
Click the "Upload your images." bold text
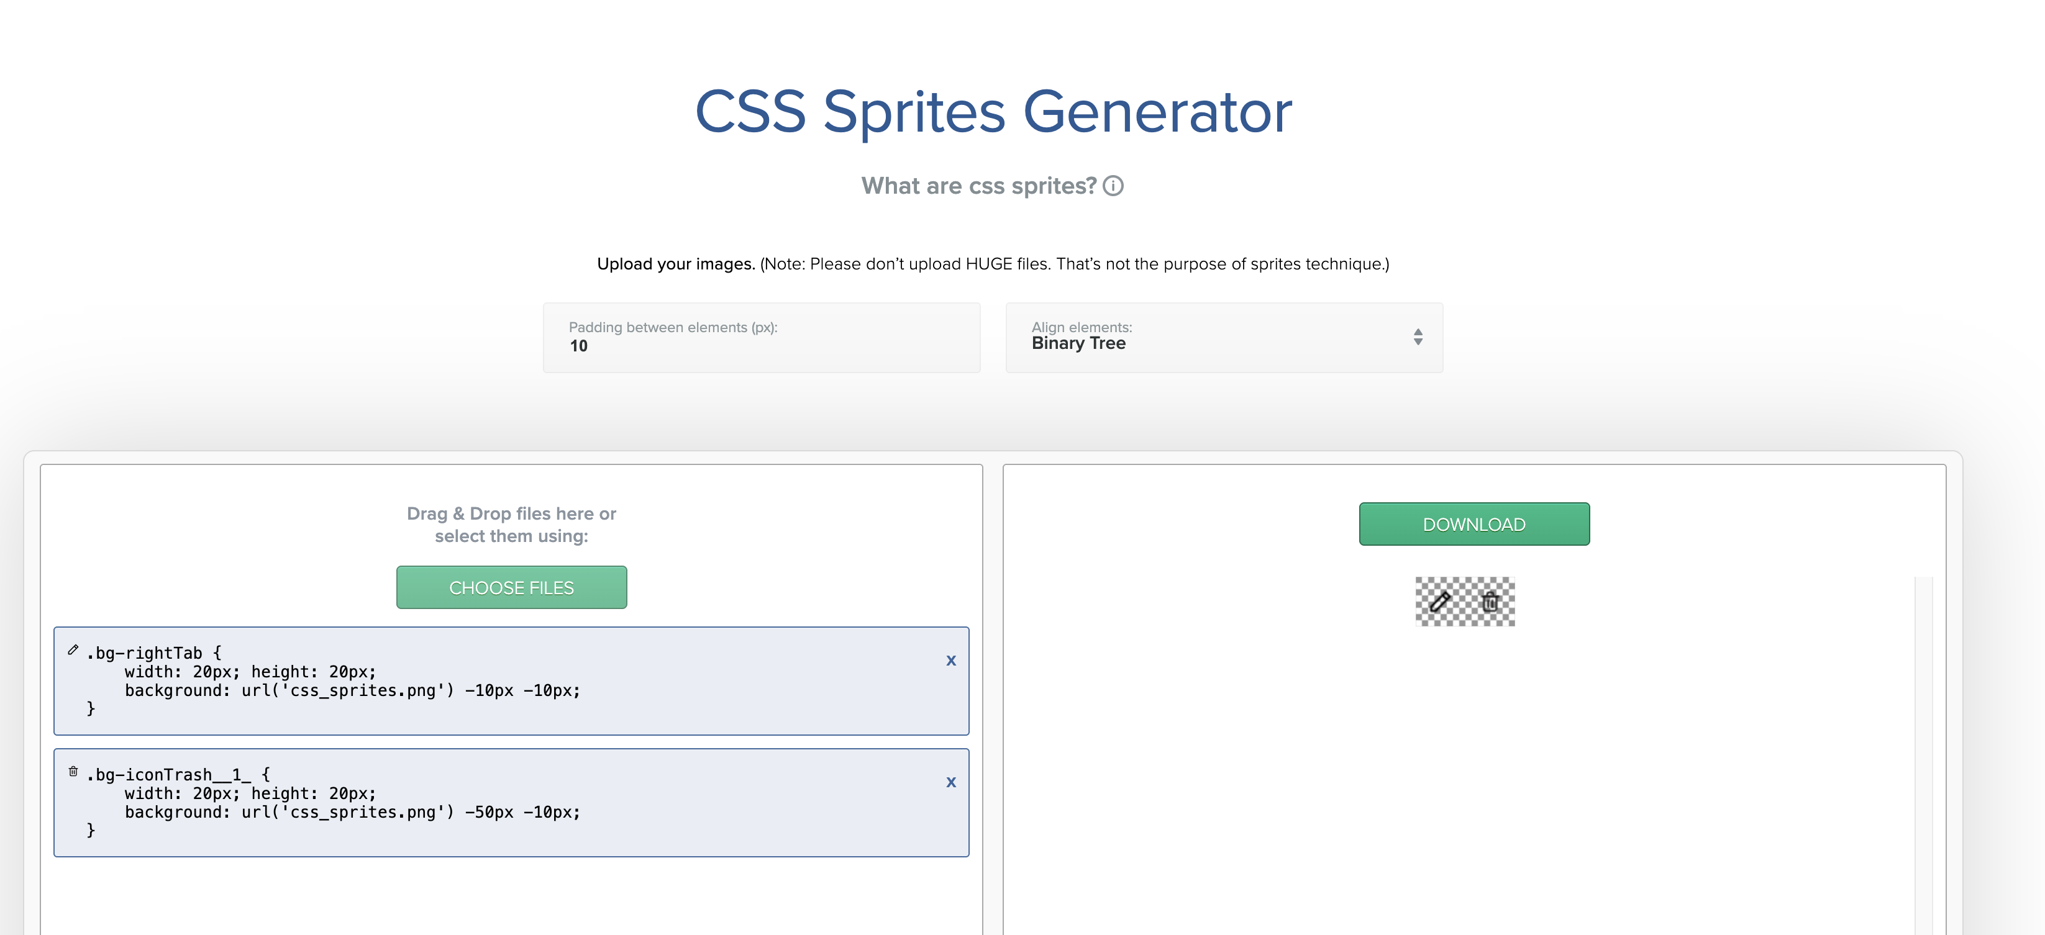tap(676, 264)
